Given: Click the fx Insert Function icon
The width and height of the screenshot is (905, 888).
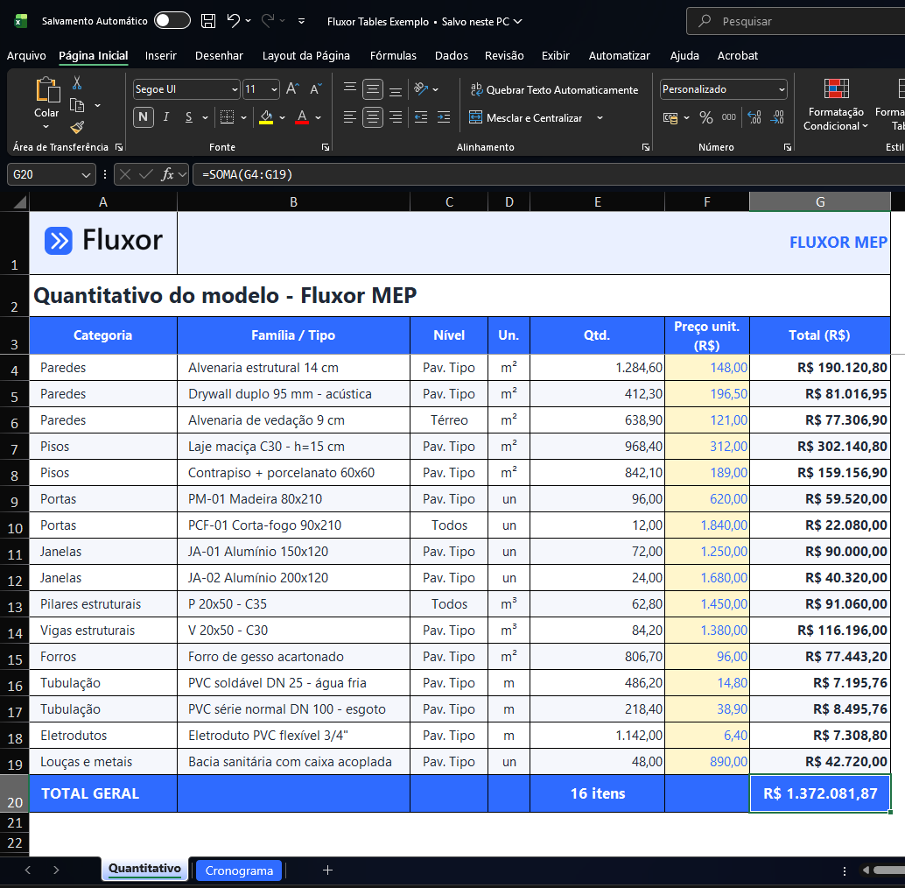Looking at the screenshot, I should (x=167, y=174).
